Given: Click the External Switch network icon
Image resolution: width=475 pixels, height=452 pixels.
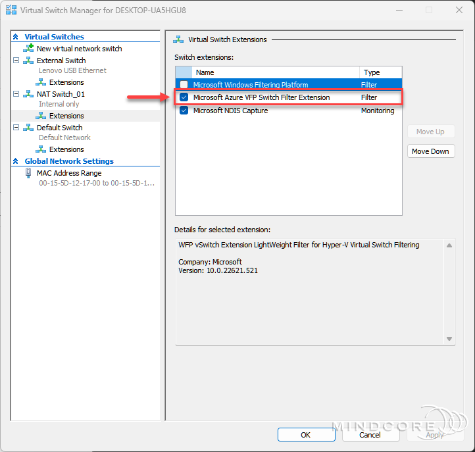Looking at the screenshot, I should coord(28,61).
